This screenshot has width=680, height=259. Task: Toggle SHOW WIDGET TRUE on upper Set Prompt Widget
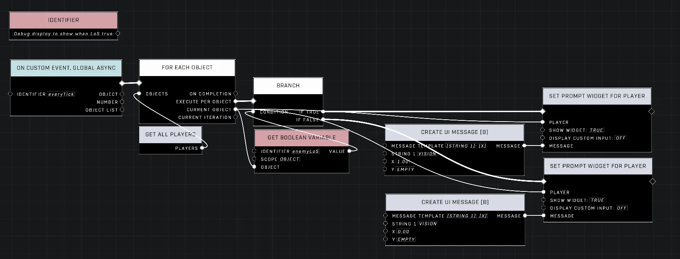[596, 130]
